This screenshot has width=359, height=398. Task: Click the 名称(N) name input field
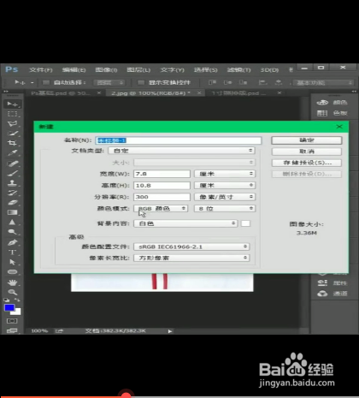pyautogui.click(x=179, y=140)
